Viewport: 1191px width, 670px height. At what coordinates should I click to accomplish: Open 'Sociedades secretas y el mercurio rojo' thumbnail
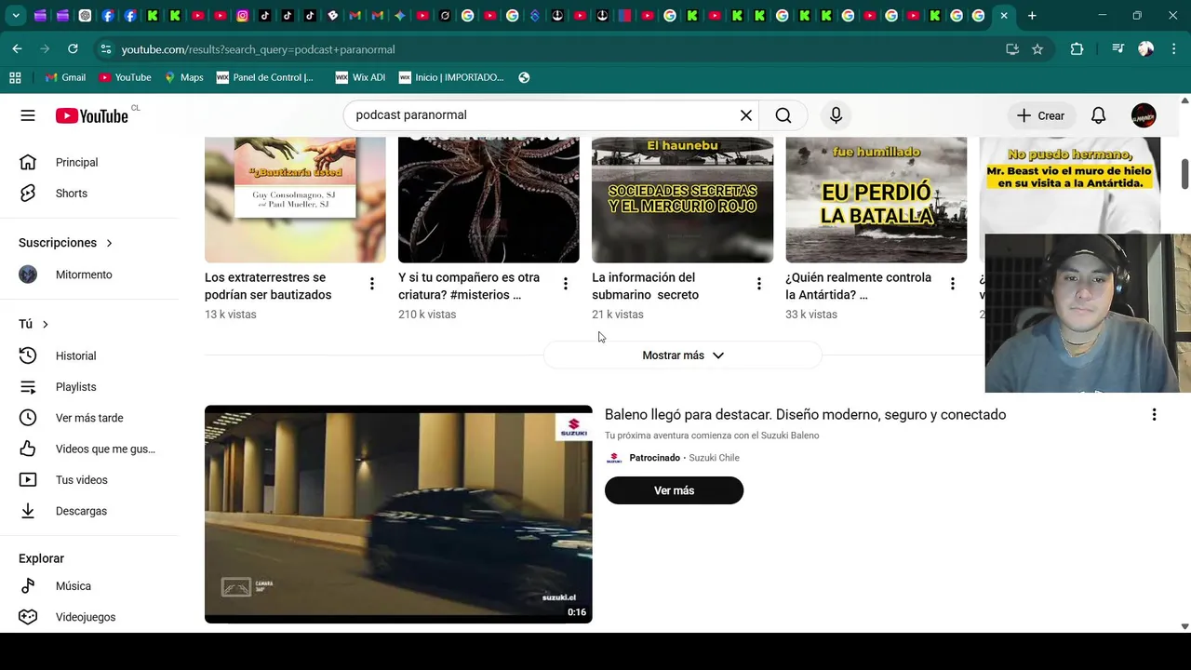coord(682,200)
